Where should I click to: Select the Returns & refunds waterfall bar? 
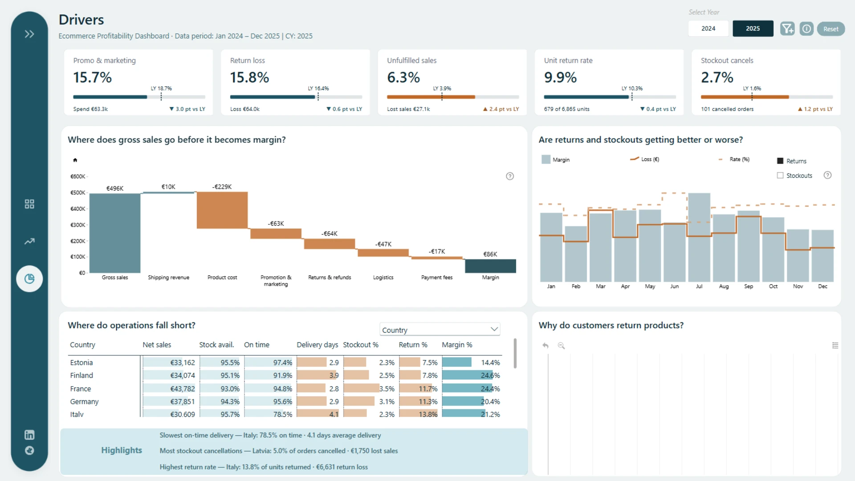(330, 244)
